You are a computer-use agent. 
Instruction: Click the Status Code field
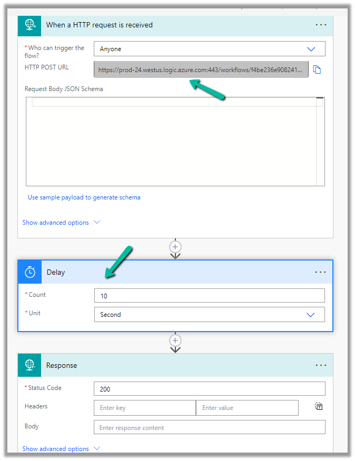coord(210,389)
